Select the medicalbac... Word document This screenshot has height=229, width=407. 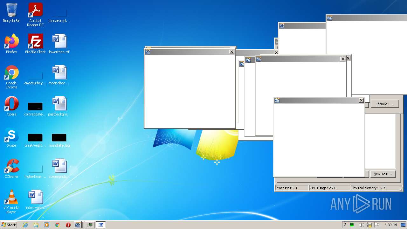[x=59, y=75]
